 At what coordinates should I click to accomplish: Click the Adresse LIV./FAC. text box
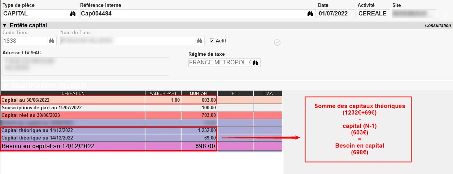[x=86, y=67]
